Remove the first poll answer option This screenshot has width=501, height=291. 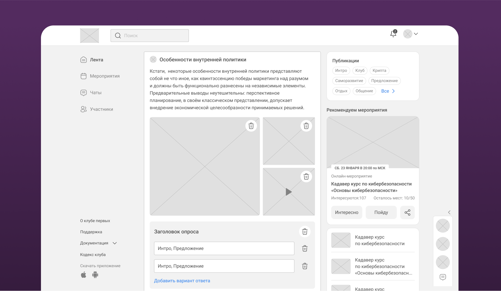click(x=305, y=248)
